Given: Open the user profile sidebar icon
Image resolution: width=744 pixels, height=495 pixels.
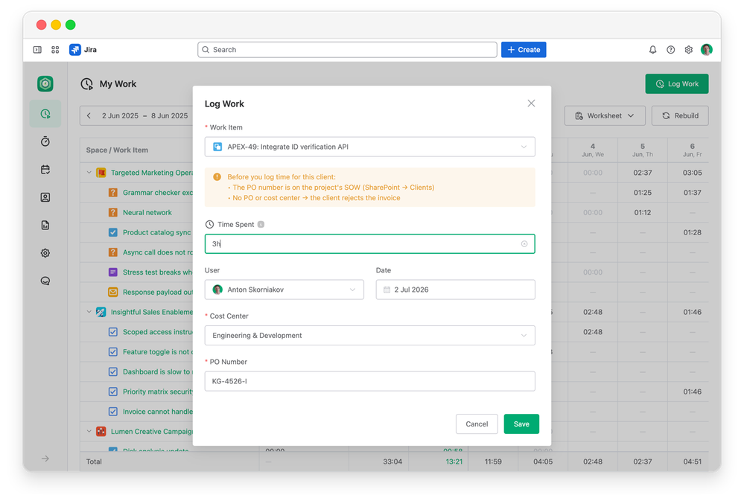Looking at the screenshot, I should pos(45,197).
